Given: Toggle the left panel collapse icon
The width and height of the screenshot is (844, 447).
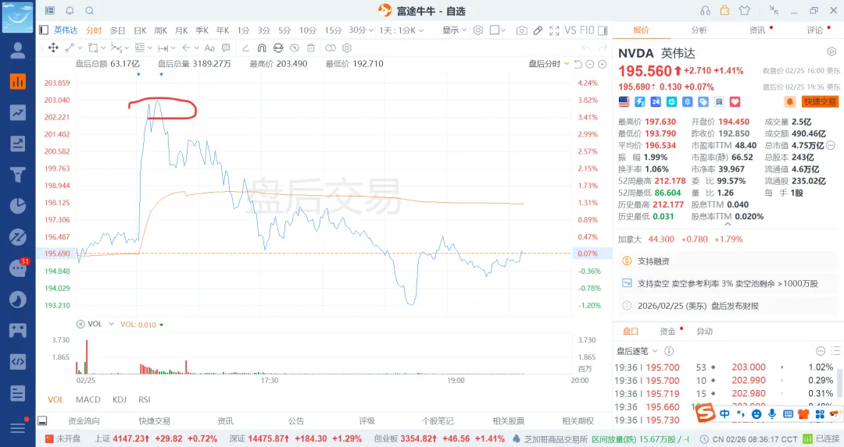Looking at the screenshot, I should (44, 30).
